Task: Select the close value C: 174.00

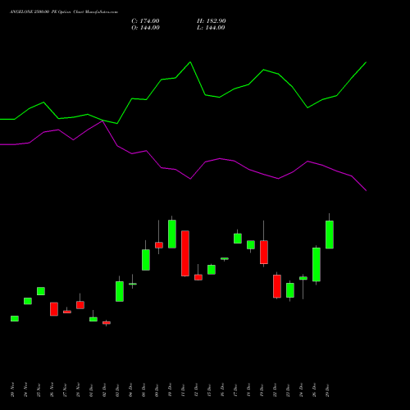Action: pos(145,21)
